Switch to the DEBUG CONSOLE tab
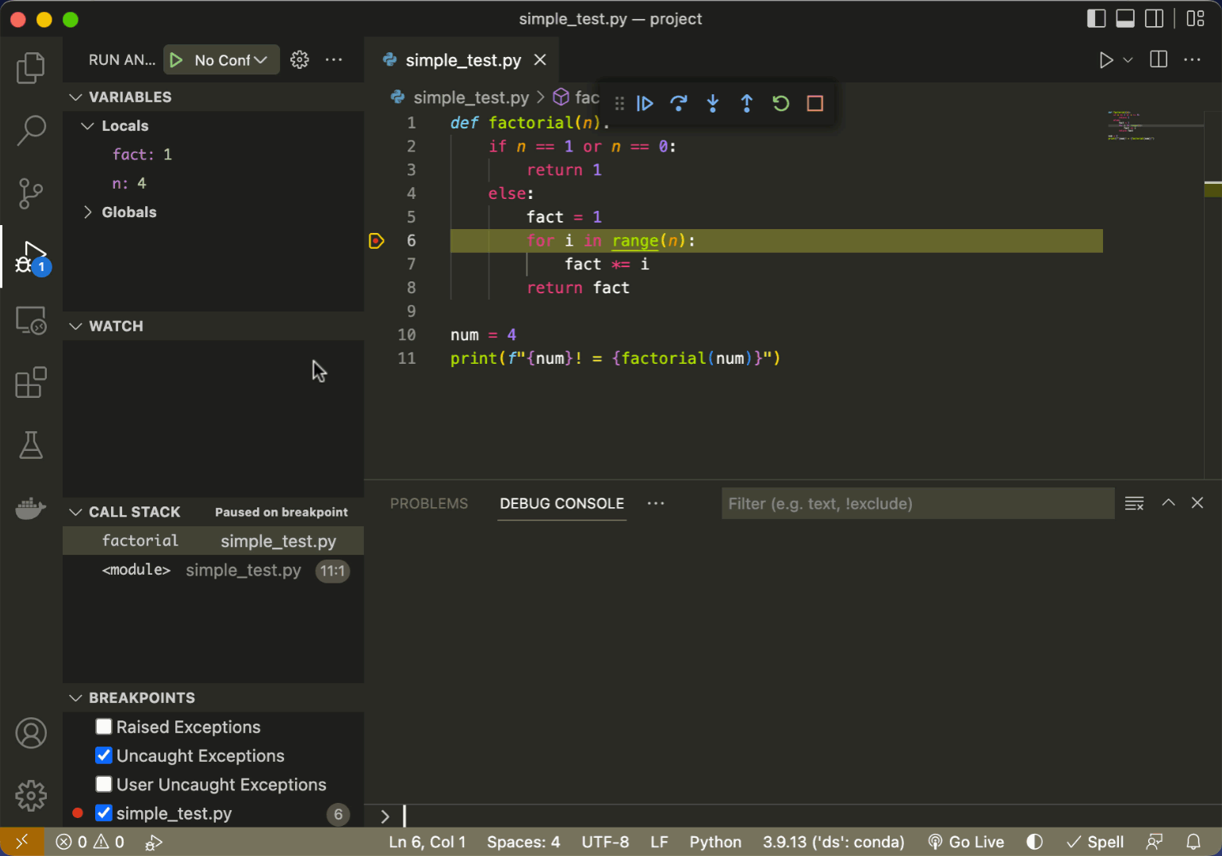The height and width of the screenshot is (856, 1222). tap(561, 503)
